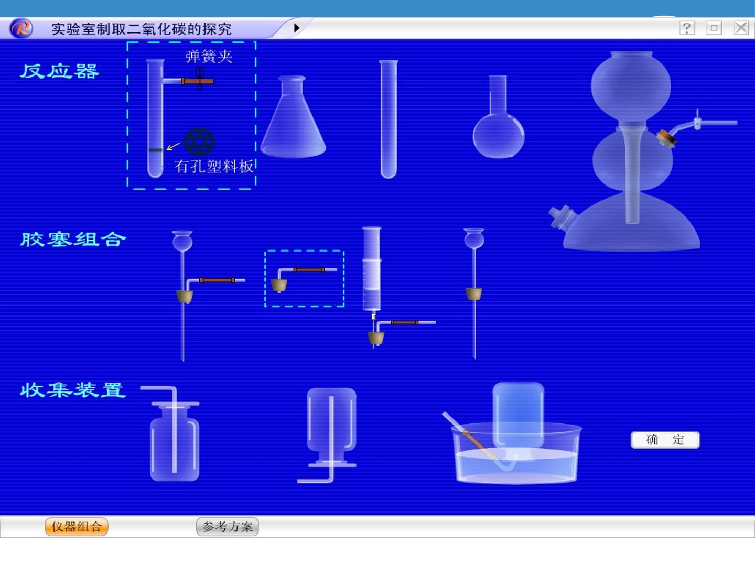
Task: Click the 确定 confirm button
Action: 665,440
